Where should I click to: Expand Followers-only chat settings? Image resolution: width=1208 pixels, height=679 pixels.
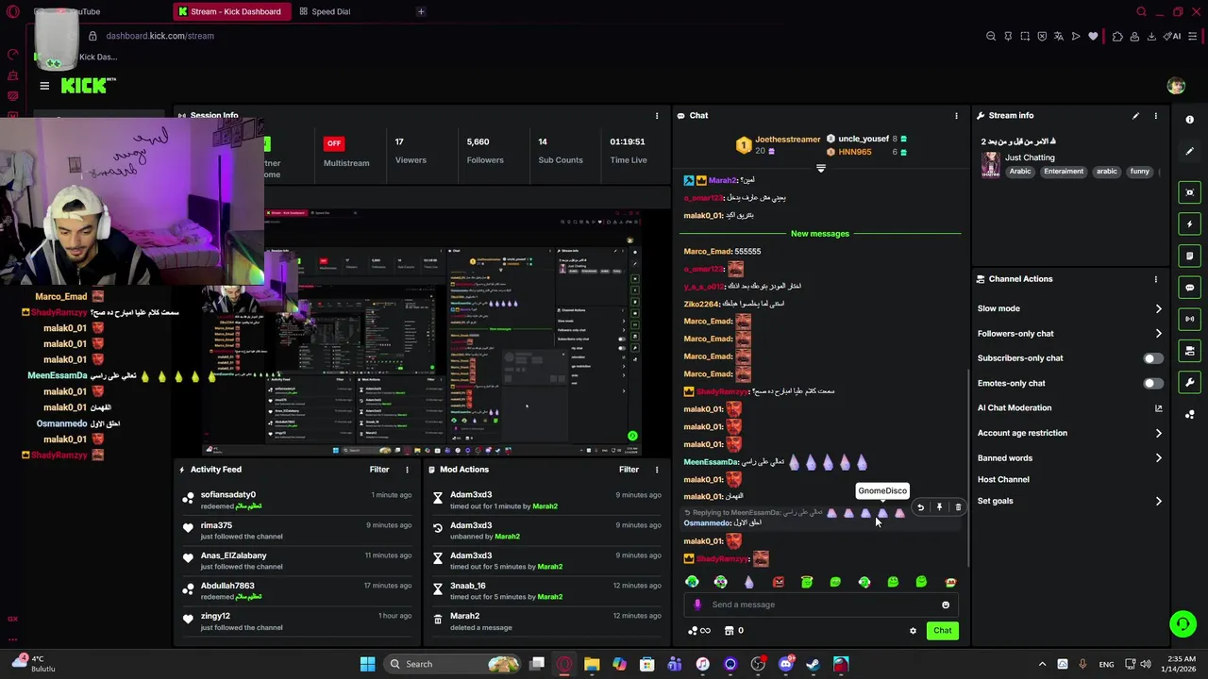click(1159, 334)
